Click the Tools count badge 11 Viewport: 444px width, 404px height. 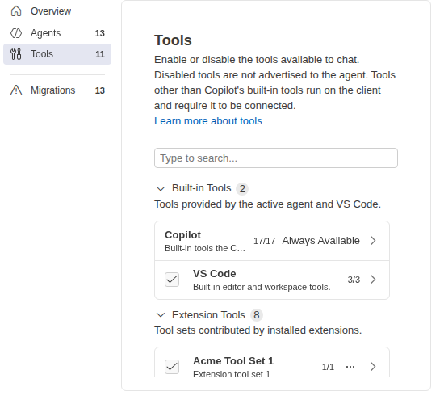(100, 54)
